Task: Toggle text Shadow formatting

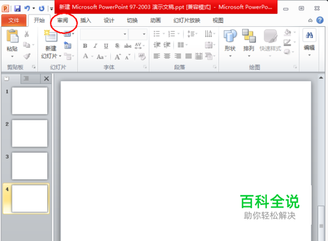Action: click(x=117, y=46)
